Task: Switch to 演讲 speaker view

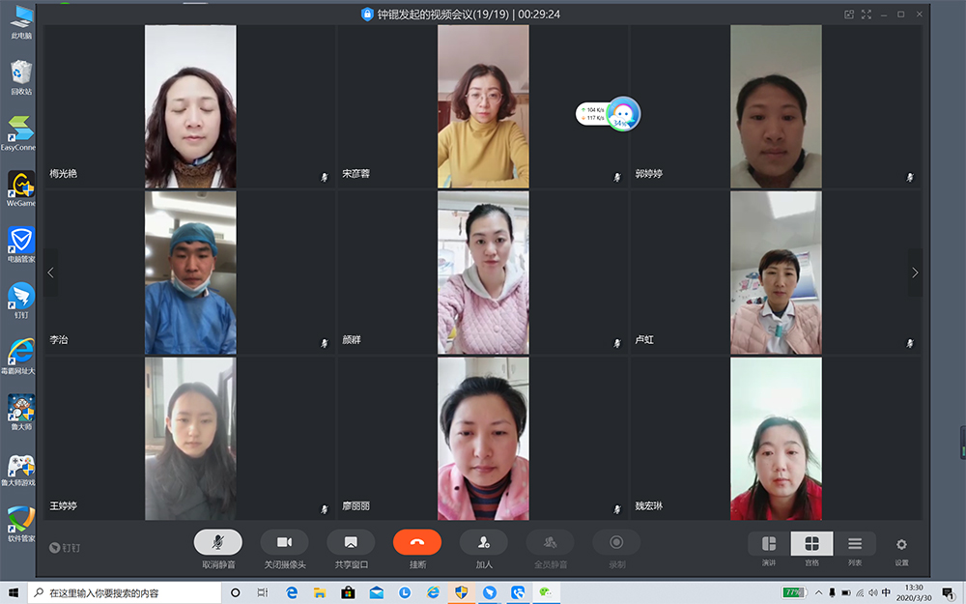Action: (x=769, y=543)
